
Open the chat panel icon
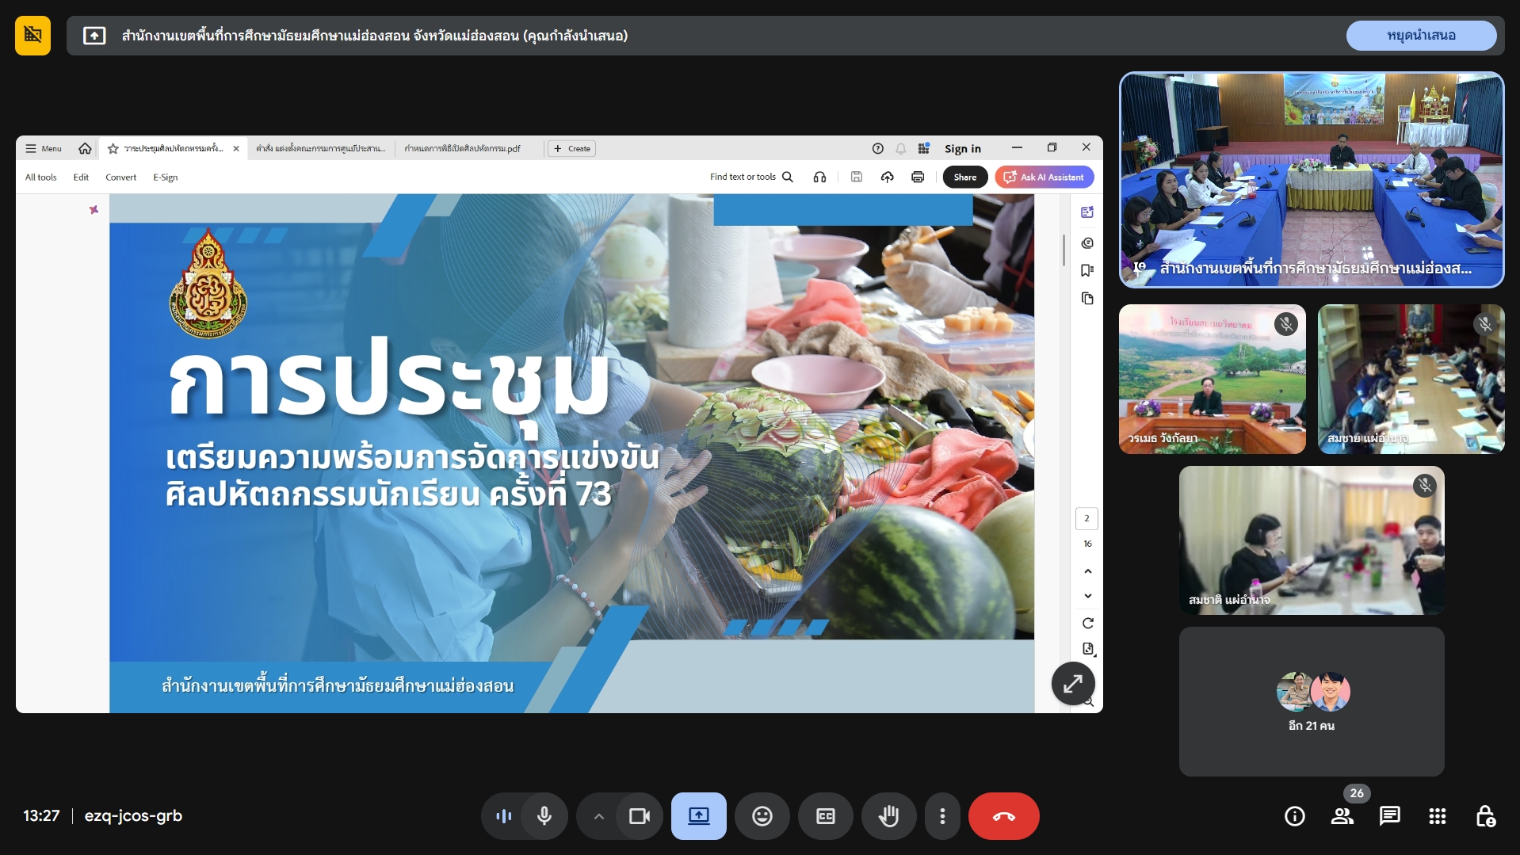[1389, 815]
